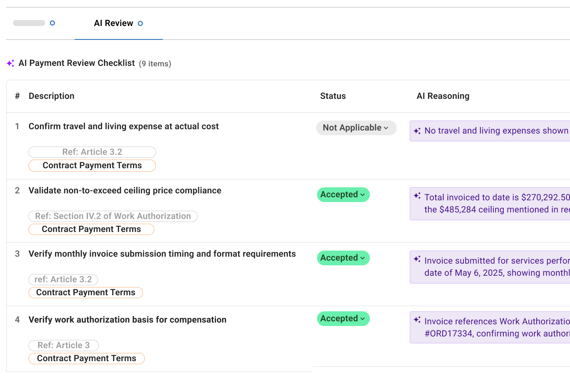Click sparkle icon in ceiling price reasoning box
The width and height of the screenshot is (570, 385).
tap(417, 196)
